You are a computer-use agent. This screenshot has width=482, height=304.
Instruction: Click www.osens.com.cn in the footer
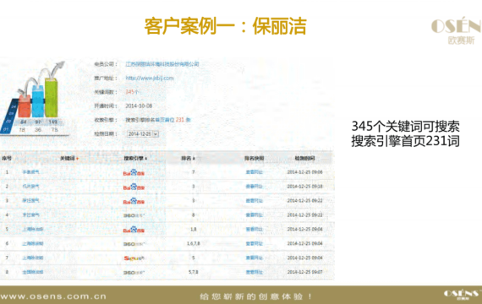53,296
